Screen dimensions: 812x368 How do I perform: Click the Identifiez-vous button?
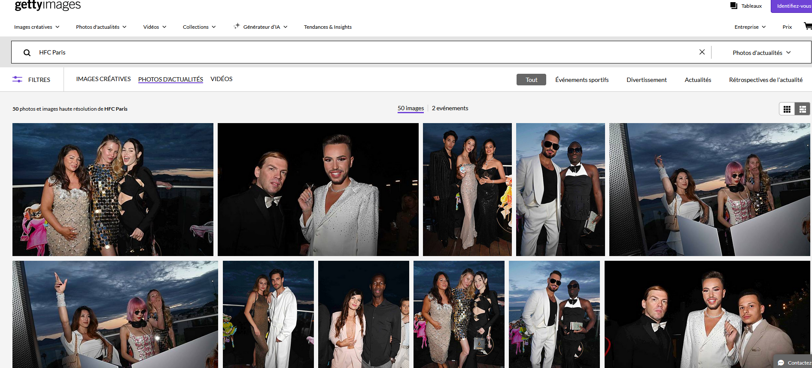792,6
